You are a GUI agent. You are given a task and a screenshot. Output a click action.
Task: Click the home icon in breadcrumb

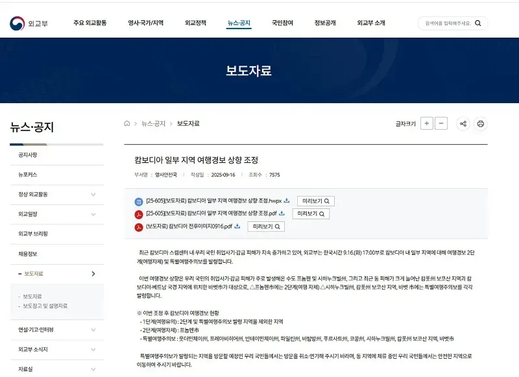coord(127,123)
